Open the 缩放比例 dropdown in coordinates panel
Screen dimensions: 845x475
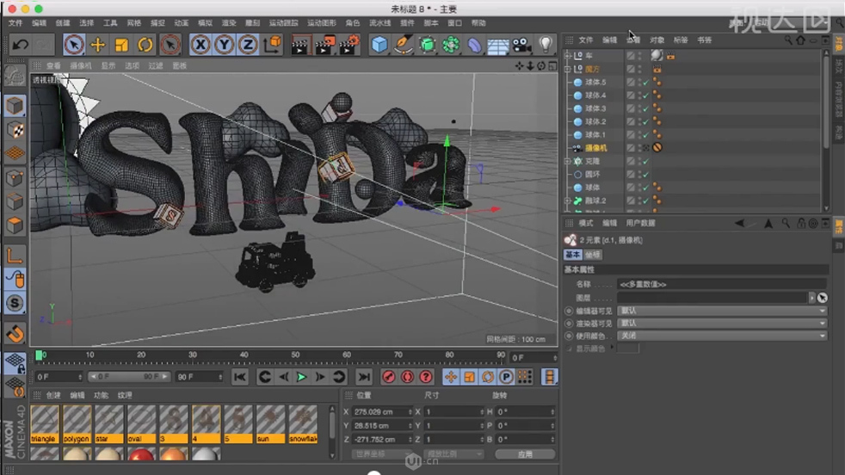tap(453, 454)
